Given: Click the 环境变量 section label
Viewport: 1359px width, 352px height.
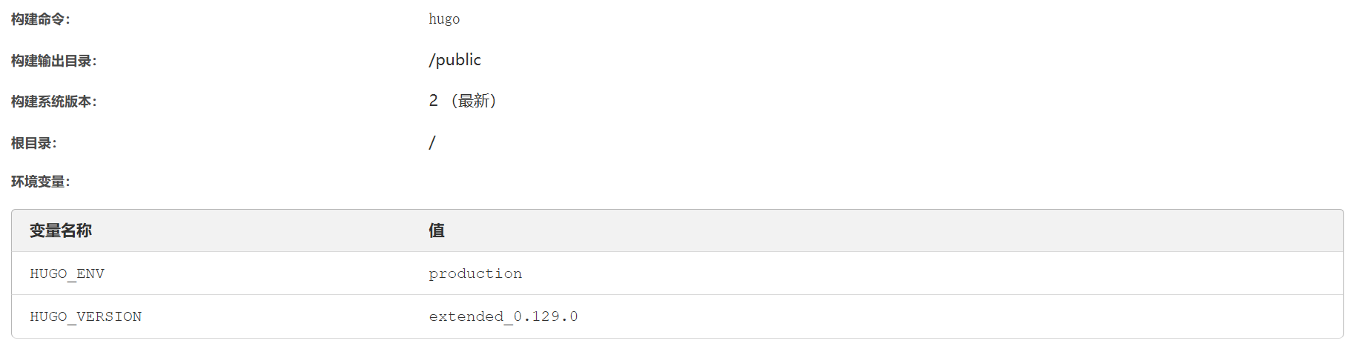Looking at the screenshot, I should point(40,182).
